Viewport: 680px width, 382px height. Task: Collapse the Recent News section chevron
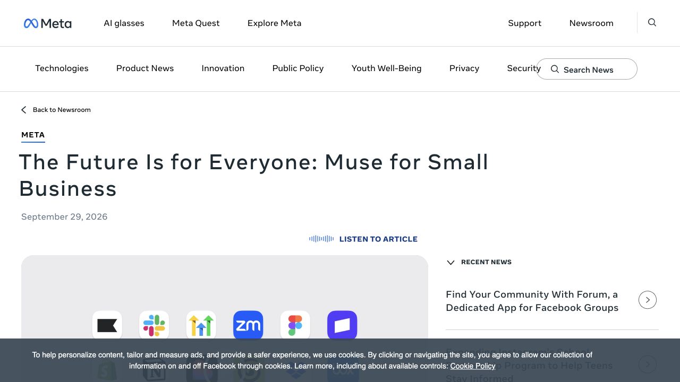(451, 262)
